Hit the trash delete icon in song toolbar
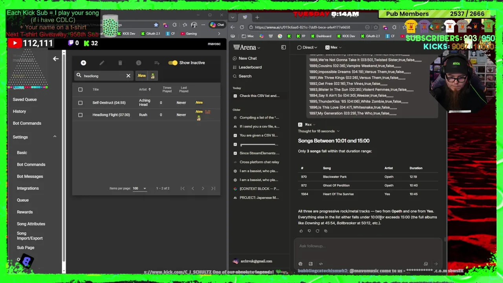This screenshot has height=283, width=503. pyautogui.click(x=120, y=63)
